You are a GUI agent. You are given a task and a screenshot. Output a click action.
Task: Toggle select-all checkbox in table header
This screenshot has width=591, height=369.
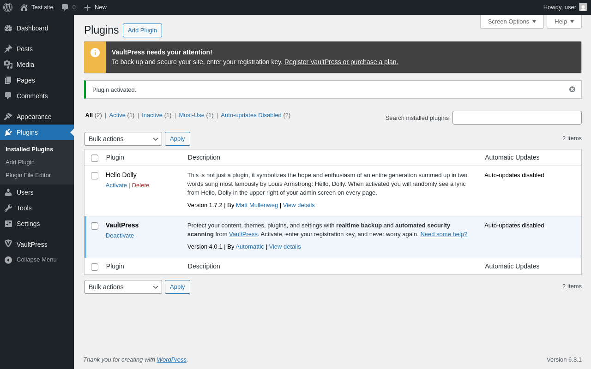[95, 158]
